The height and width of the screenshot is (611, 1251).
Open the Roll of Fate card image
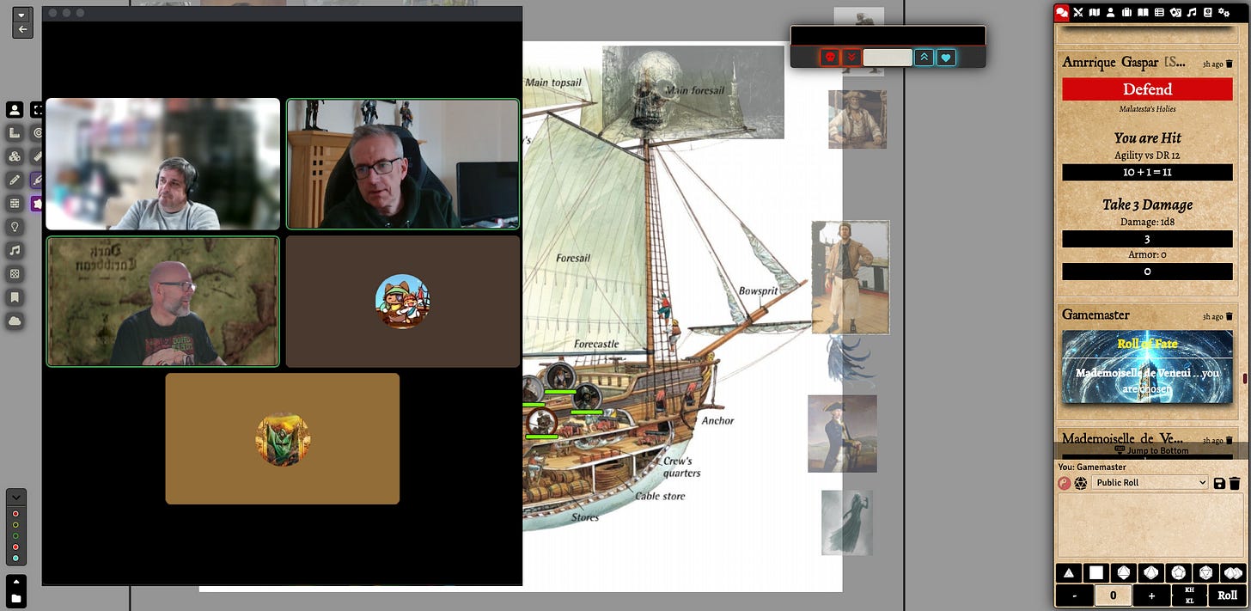click(x=1147, y=366)
